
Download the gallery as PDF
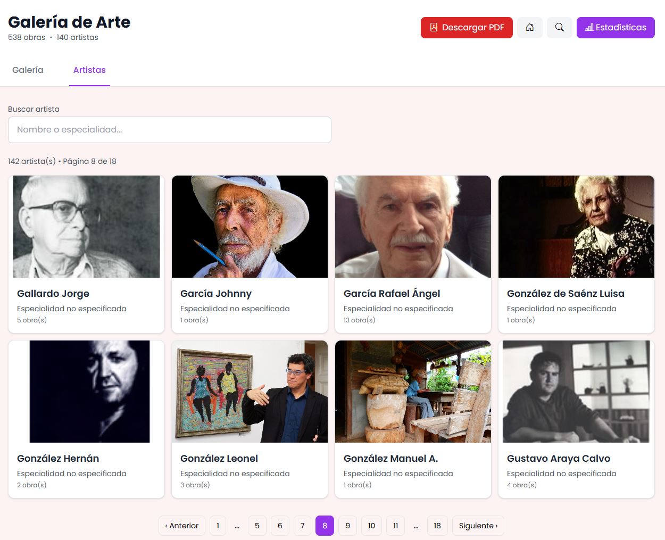pos(467,28)
